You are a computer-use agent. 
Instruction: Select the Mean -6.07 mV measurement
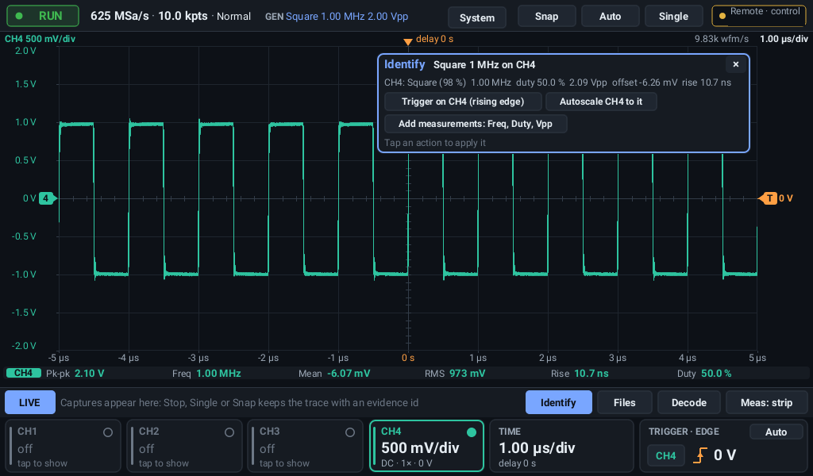point(334,374)
